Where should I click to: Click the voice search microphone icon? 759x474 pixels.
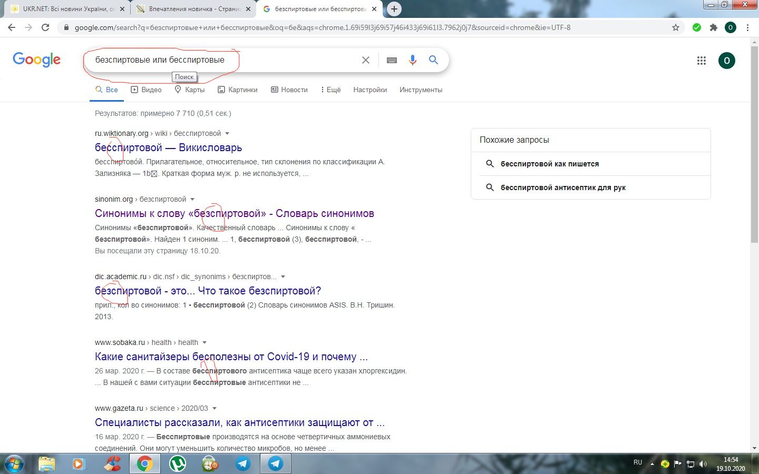[x=412, y=60]
